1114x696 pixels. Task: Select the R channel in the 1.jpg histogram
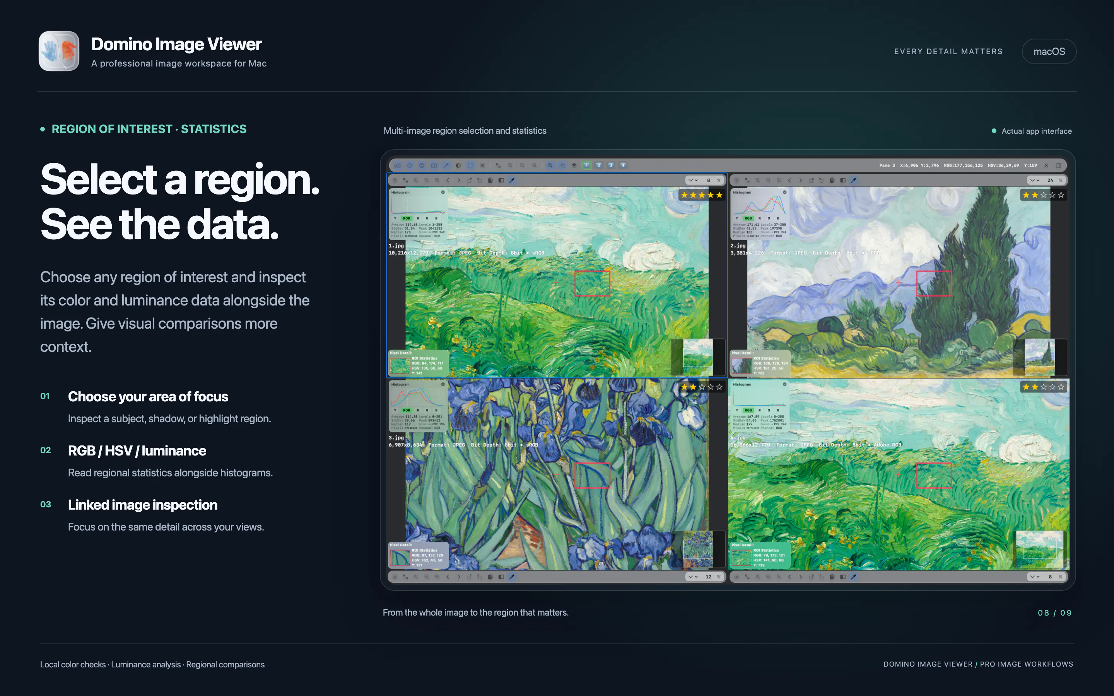tap(418, 218)
